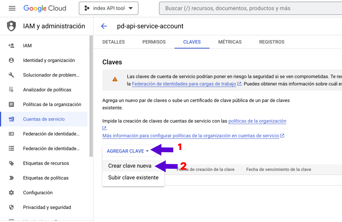342x222 pixels.
Task: Click the IAM y administración shield icon
Action: (x=11, y=26)
